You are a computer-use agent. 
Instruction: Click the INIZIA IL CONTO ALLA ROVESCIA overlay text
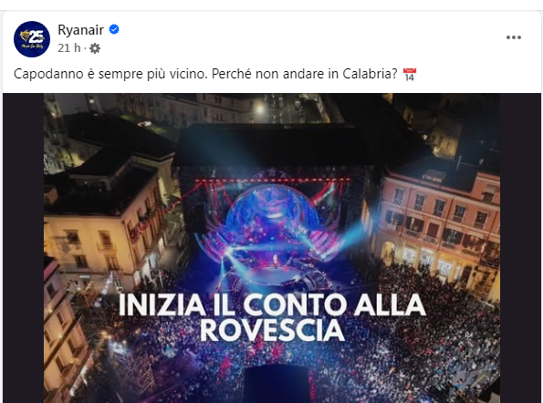[272, 318]
